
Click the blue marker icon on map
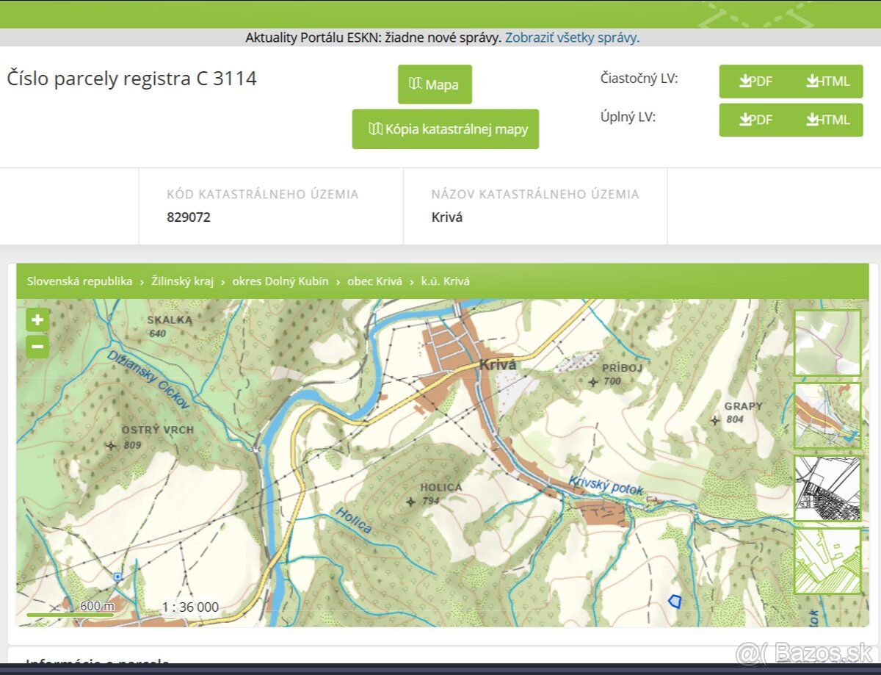pyautogui.click(x=117, y=577)
